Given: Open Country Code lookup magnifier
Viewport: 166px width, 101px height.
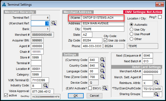Looking at the screenshot, I should (102, 66).
